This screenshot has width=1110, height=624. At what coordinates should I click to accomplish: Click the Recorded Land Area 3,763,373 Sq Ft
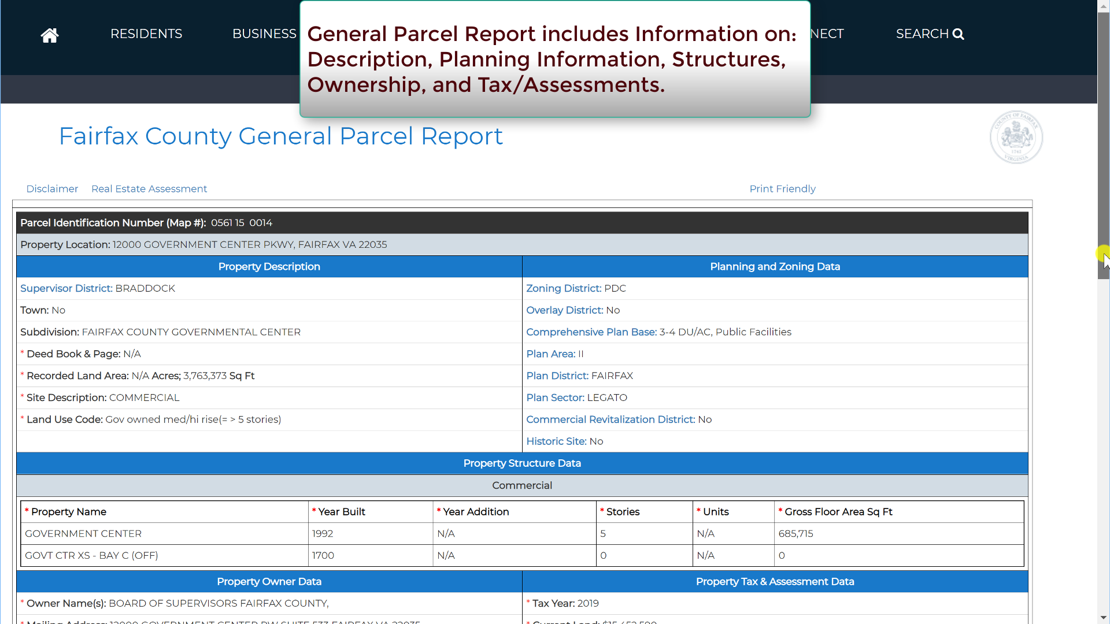[219, 376]
